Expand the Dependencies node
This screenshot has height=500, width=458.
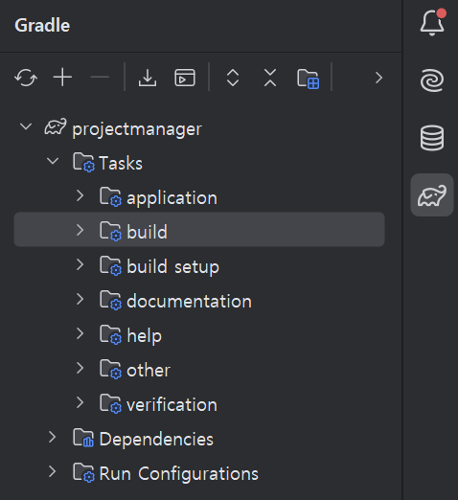[53, 437]
